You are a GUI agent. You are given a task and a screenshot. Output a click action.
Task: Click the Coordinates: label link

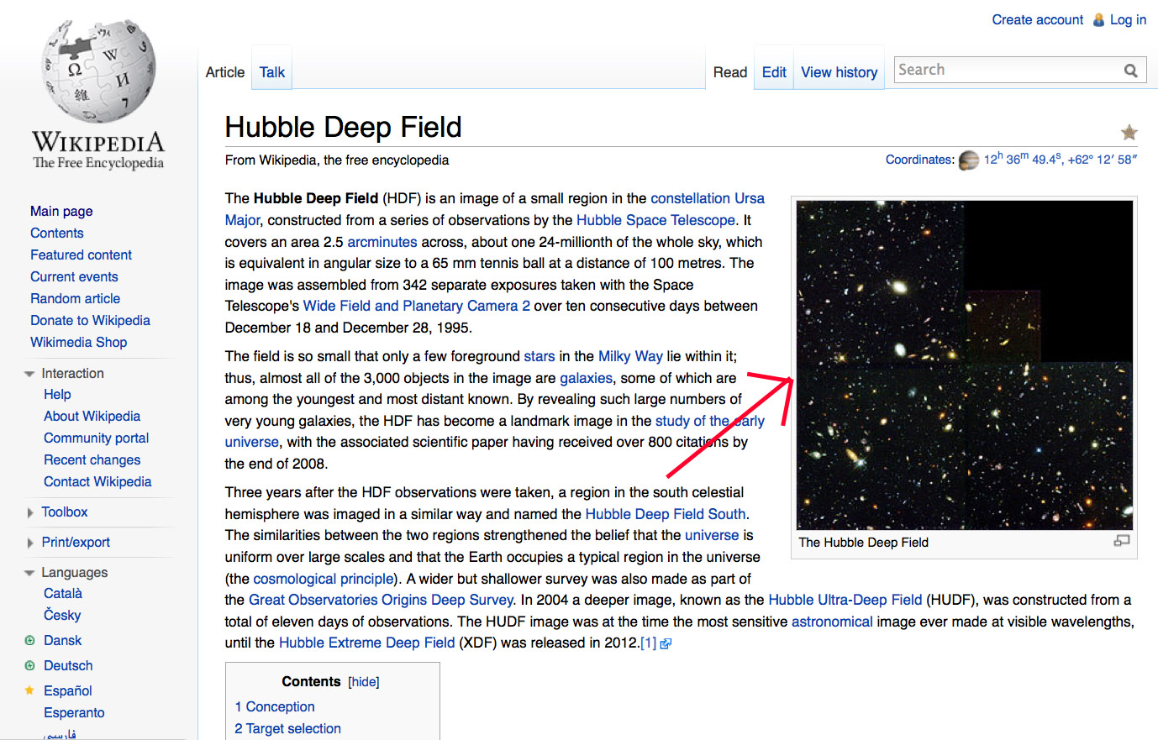pos(919,160)
